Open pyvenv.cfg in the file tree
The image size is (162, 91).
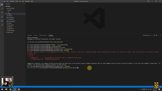click(15, 32)
